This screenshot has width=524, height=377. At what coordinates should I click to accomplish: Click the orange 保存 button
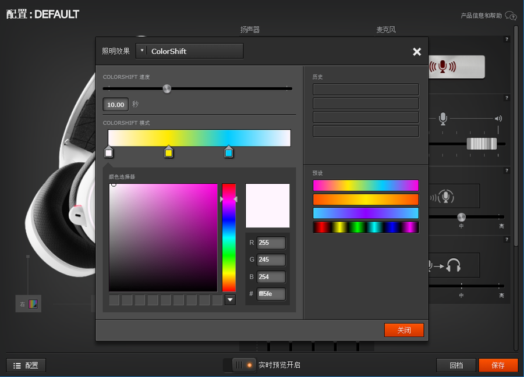pos(498,365)
